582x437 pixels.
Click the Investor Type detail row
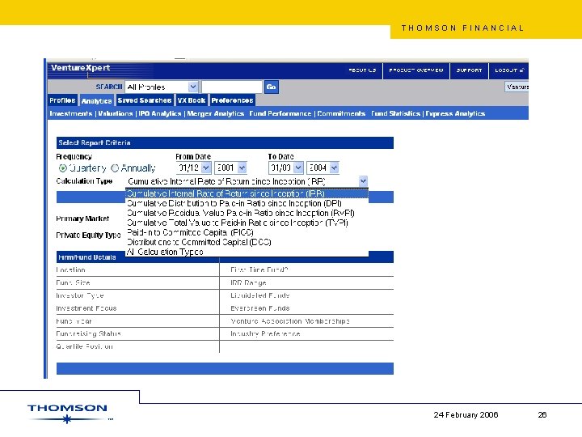137,295
